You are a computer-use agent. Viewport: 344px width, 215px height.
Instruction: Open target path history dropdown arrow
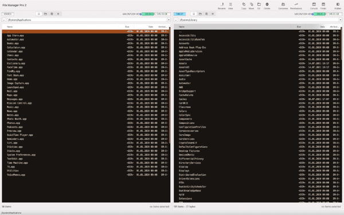[340, 19]
